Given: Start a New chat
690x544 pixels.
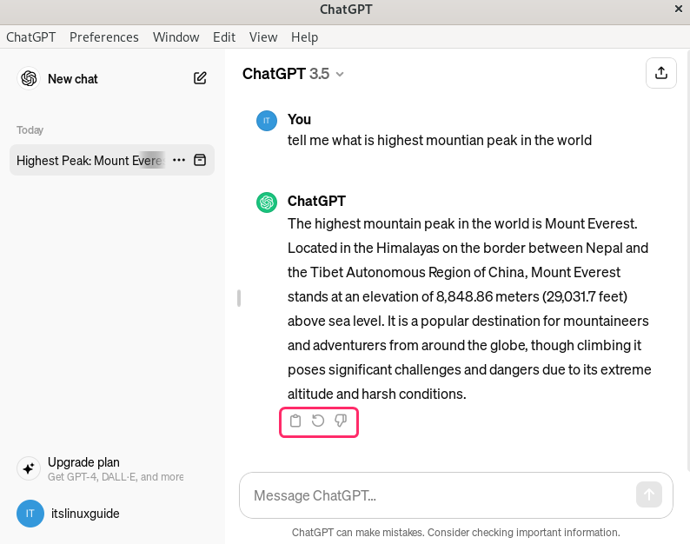Looking at the screenshot, I should pos(73,78).
